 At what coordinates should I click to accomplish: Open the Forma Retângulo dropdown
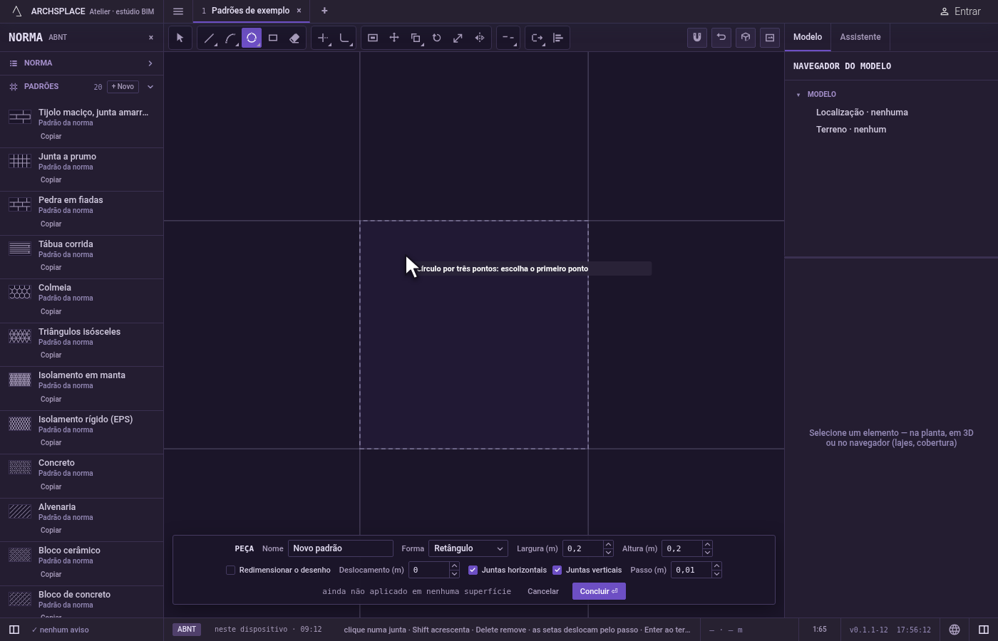(x=468, y=548)
